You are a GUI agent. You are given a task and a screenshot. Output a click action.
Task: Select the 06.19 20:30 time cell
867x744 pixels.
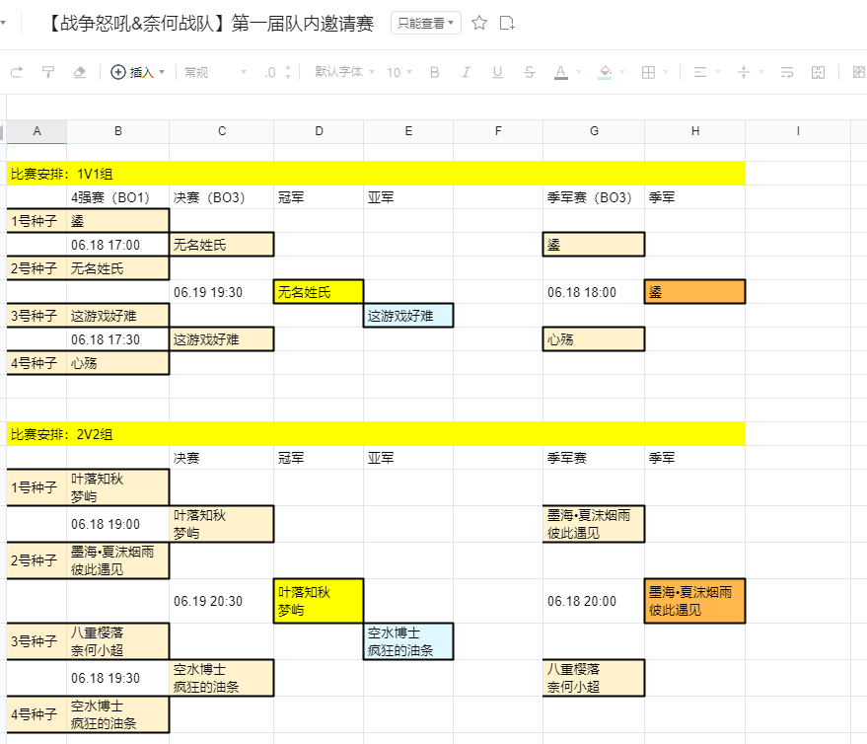coord(221,601)
